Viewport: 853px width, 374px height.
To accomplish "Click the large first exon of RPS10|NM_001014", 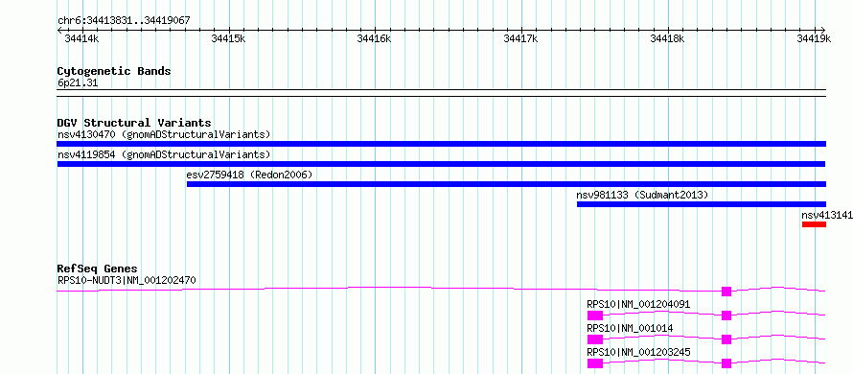I will click(x=595, y=339).
